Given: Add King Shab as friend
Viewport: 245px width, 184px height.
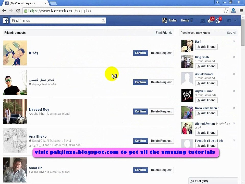Looking at the screenshot, I should [206, 66].
